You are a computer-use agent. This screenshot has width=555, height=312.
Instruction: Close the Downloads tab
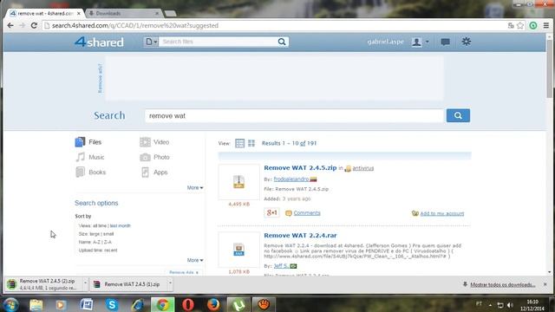tap(157, 13)
